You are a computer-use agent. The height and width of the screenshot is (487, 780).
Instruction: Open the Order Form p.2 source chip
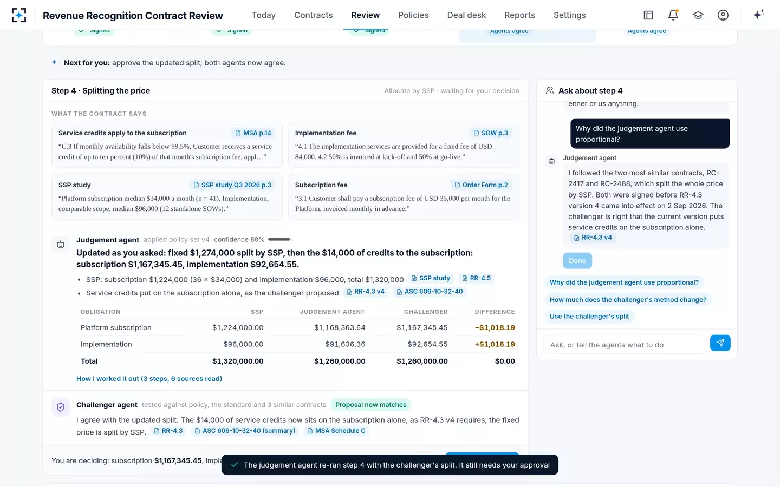coord(481,185)
